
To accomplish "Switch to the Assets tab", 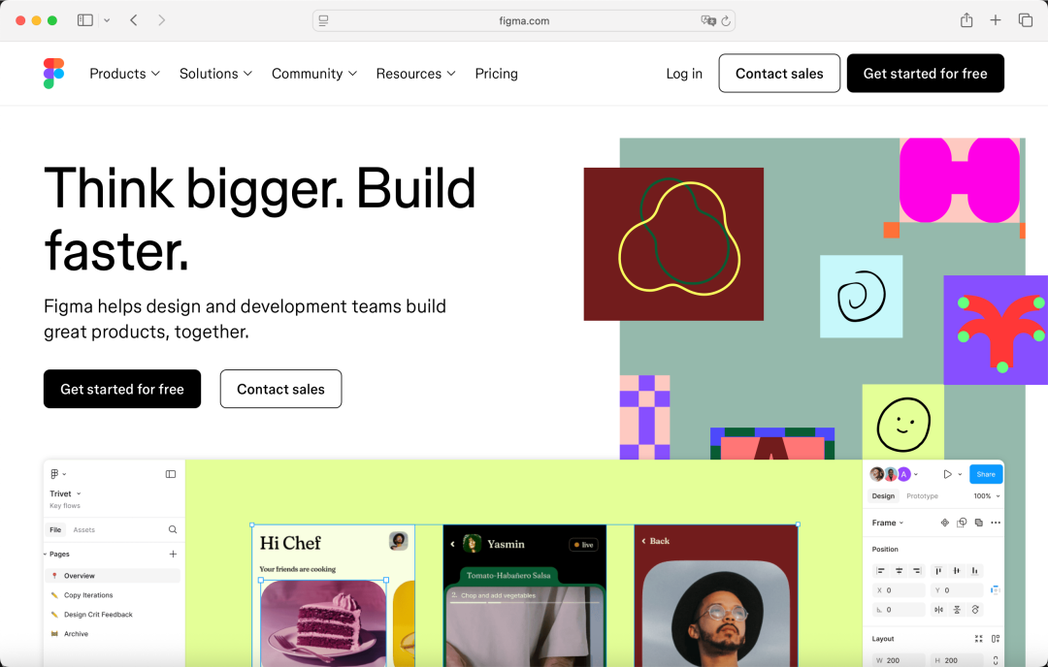I will pos(84,529).
